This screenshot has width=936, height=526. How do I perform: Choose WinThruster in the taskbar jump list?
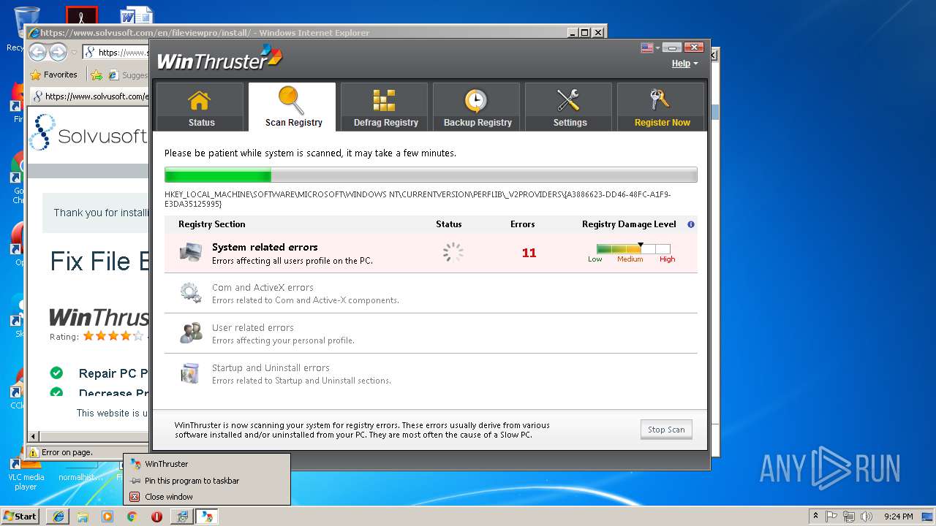[207, 464]
